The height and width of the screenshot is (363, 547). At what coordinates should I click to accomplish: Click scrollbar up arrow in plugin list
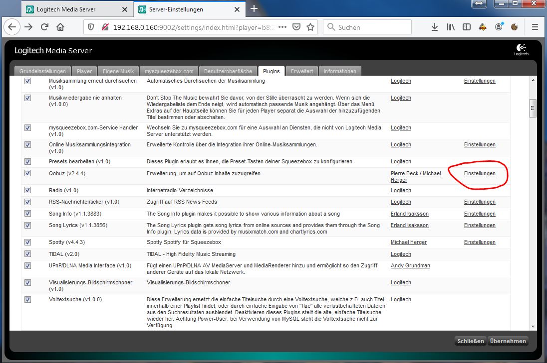click(x=533, y=80)
